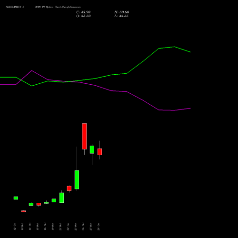
Task: Click the '21 Oct' date axis label
Action: click(x=60, y=227)
